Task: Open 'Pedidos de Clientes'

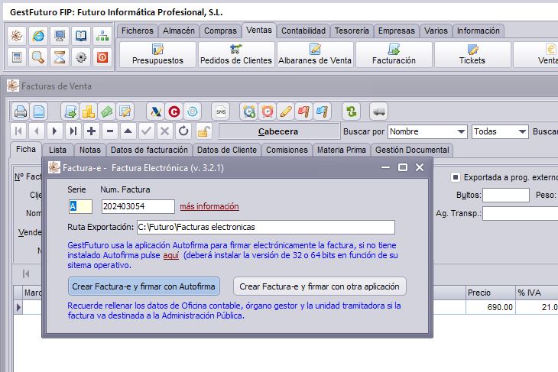Action: [x=236, y=54]
